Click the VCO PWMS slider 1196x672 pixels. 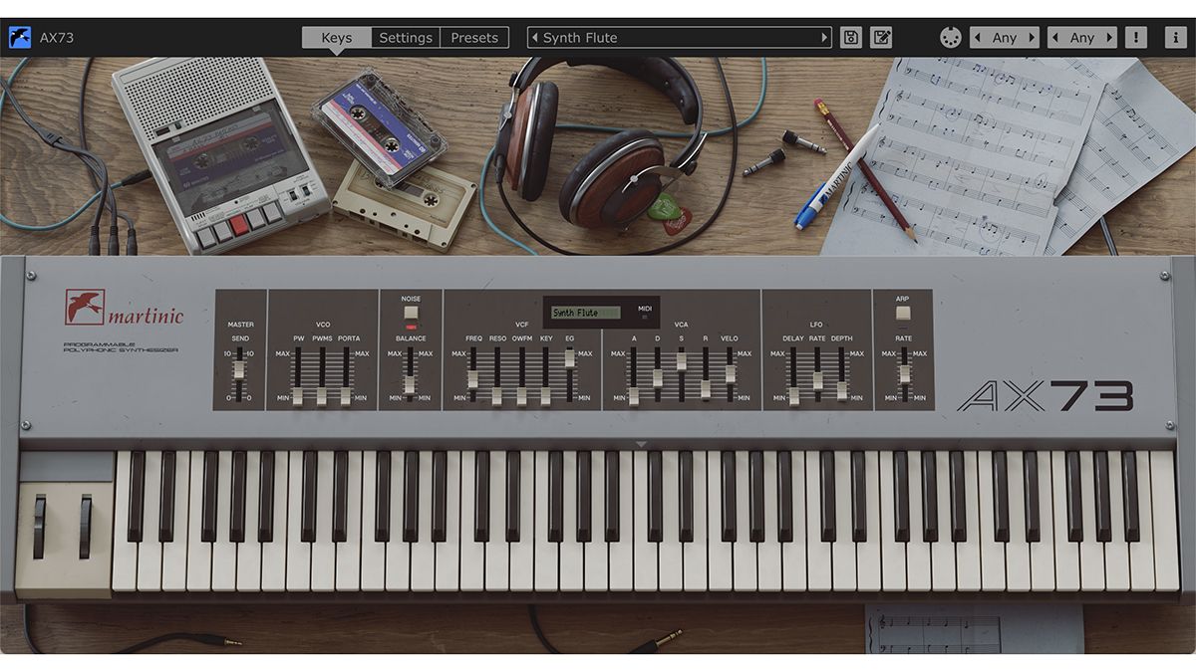click(x=321, y=374)
